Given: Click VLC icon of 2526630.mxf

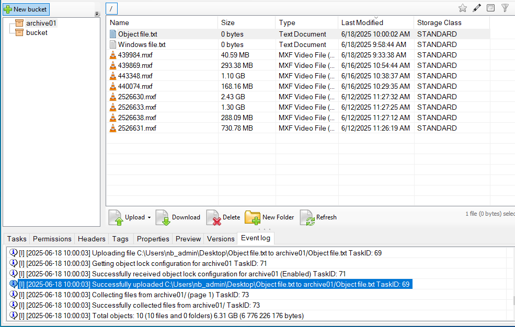Looking at the screenshot, I should coord(112,97).
